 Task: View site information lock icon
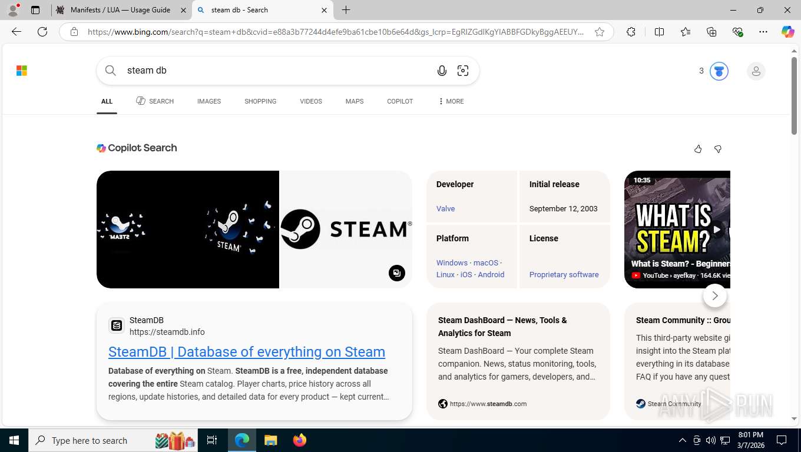point(74,32)
